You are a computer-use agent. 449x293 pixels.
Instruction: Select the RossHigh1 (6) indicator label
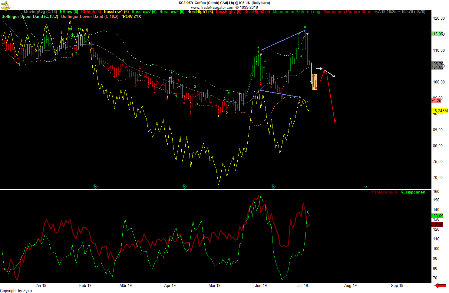200,12
